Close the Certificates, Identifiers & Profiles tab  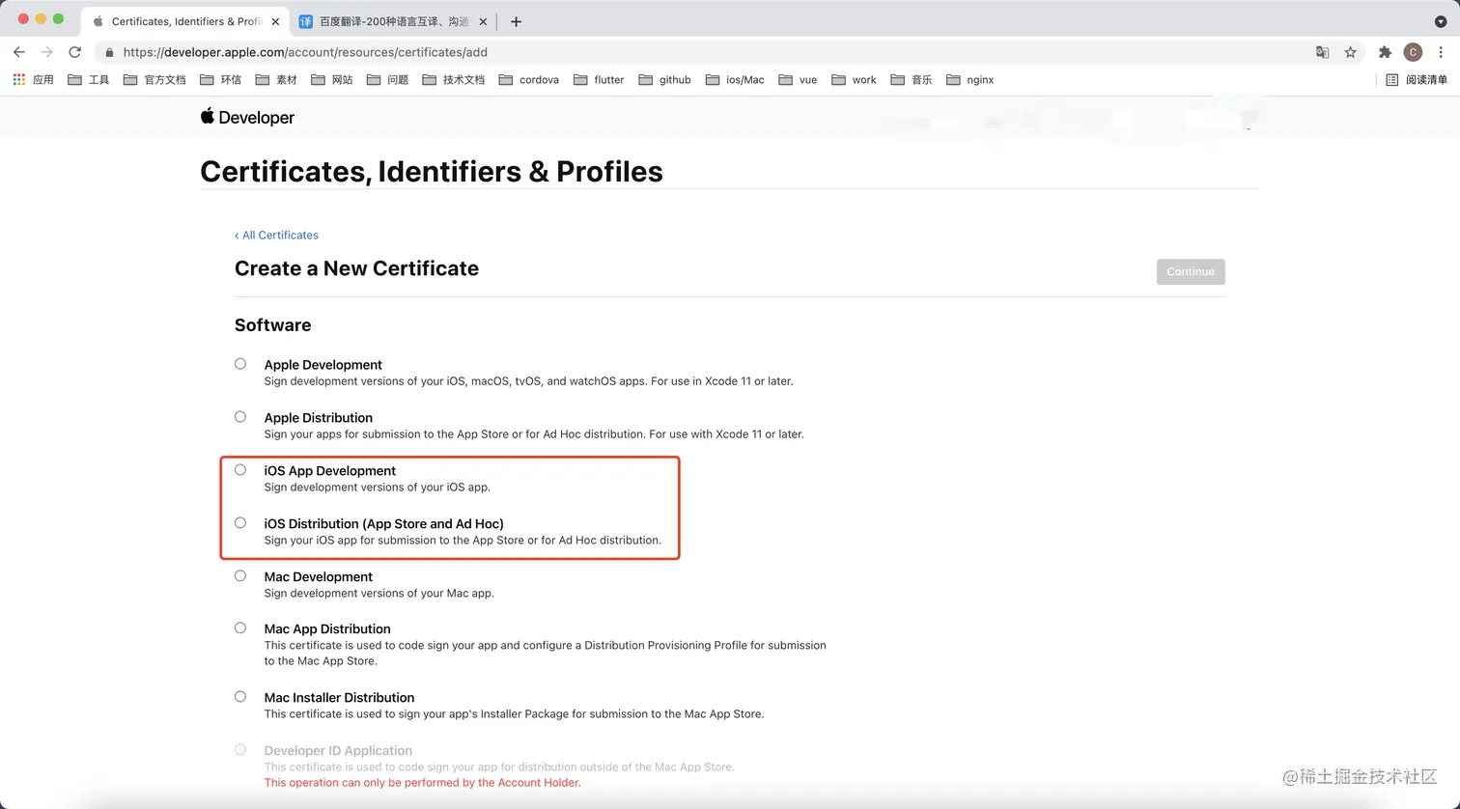(x=276, y=21)
